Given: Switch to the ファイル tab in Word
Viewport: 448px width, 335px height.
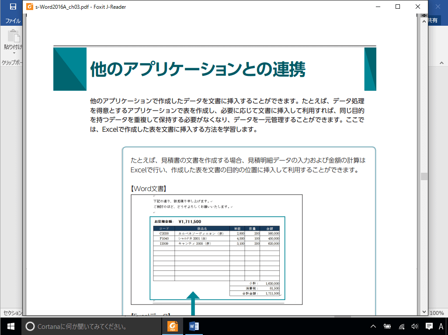Looking at the screenshot, I should 14,21.
